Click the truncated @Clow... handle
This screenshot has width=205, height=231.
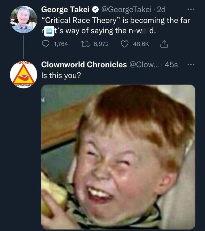144,65
